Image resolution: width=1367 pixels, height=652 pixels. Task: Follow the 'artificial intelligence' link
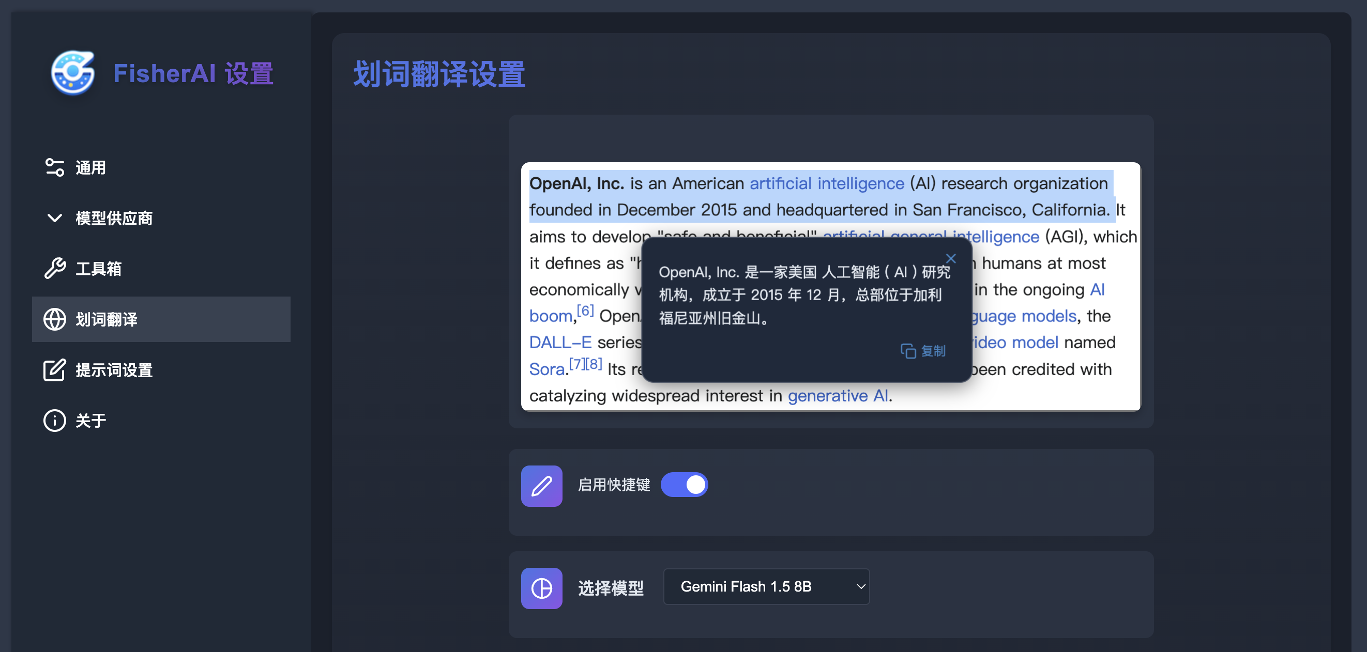point(827,183)
